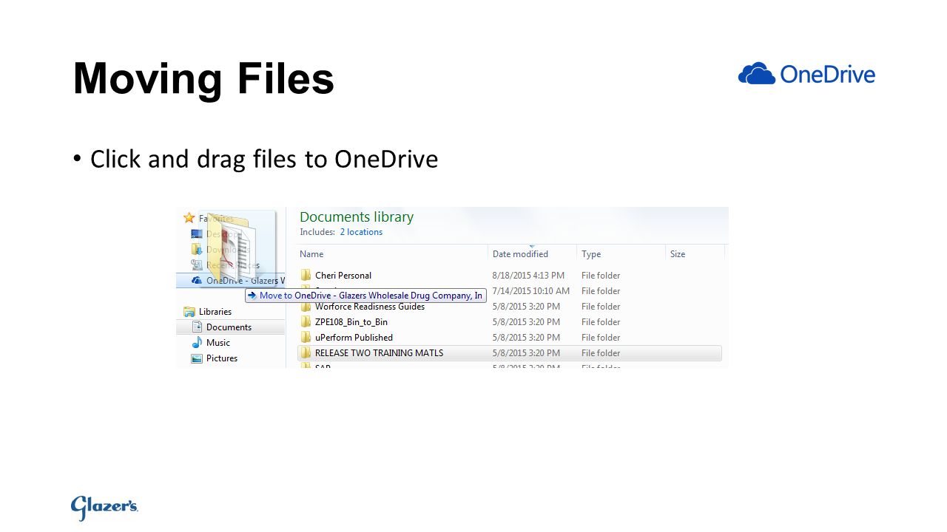Select the Worforce Readisness Guides folder name
This screenshot has width=947, height=532.
(370, 307)
